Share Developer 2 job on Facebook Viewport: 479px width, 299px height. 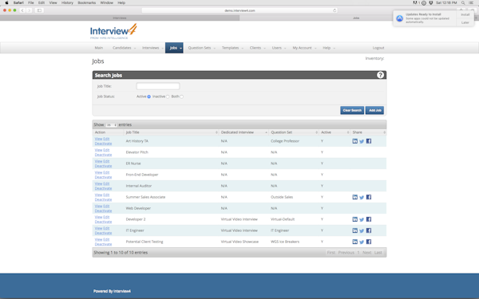369,219
